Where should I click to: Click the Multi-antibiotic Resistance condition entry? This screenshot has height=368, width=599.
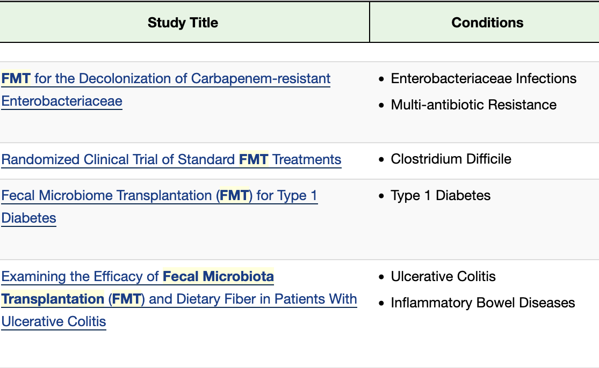click(x=474, y=105)
